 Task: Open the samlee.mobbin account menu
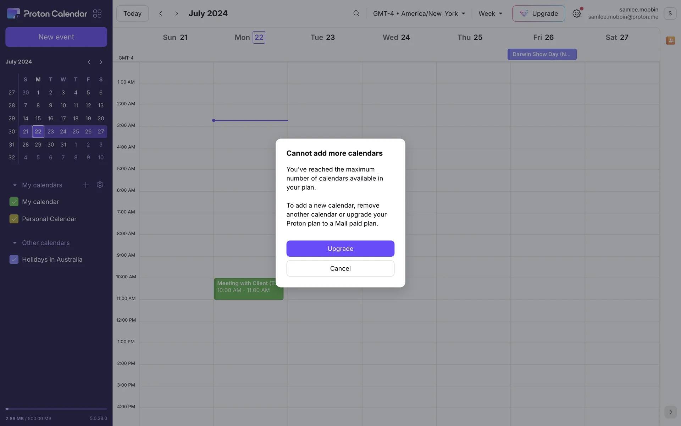pos(670,13)
